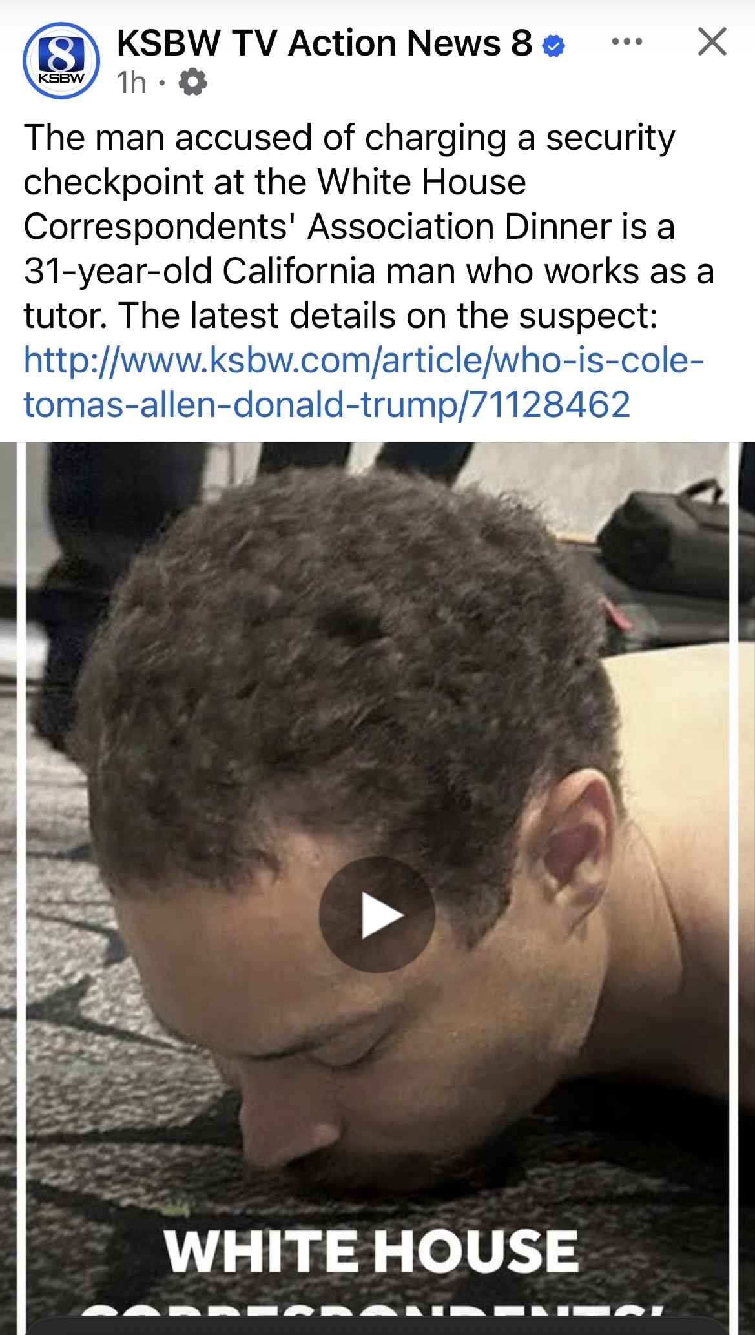
Task: Open KSBW TV Action News 8 page name
Action: (324, 44)
